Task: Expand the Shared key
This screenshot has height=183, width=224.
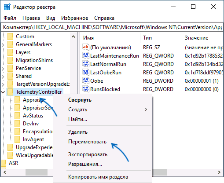Action: pos(3,77)
